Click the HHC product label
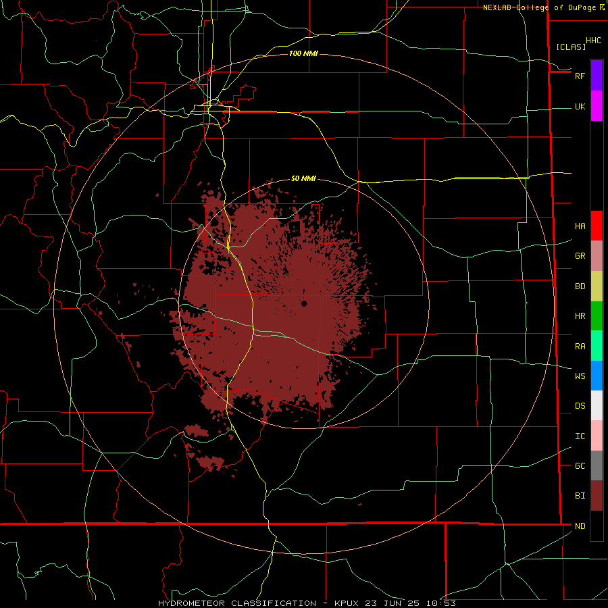The image size is (608, 608). point(593,41)
